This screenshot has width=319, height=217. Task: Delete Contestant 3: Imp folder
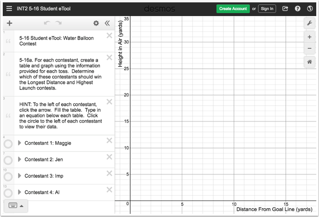pos(109,173)
